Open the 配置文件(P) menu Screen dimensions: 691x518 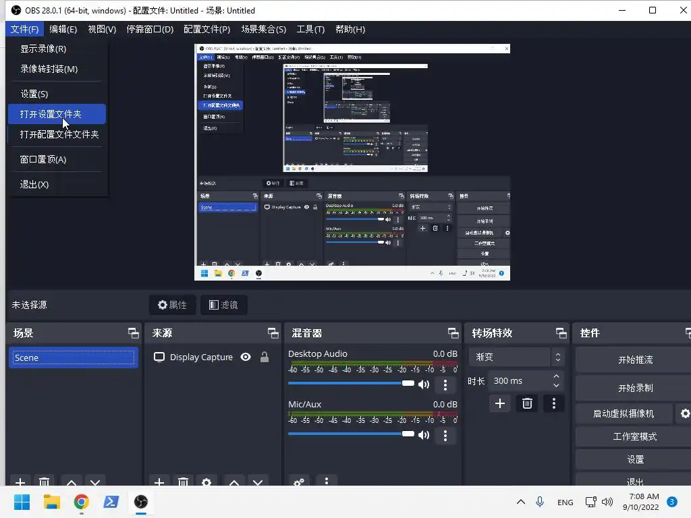206,29
